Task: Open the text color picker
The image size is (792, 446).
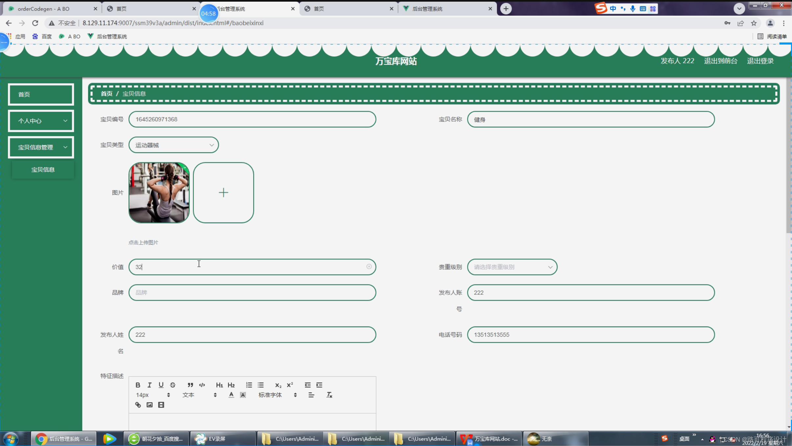Action: click(x=231, y=395)
